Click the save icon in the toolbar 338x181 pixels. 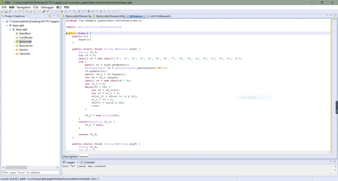6,12
